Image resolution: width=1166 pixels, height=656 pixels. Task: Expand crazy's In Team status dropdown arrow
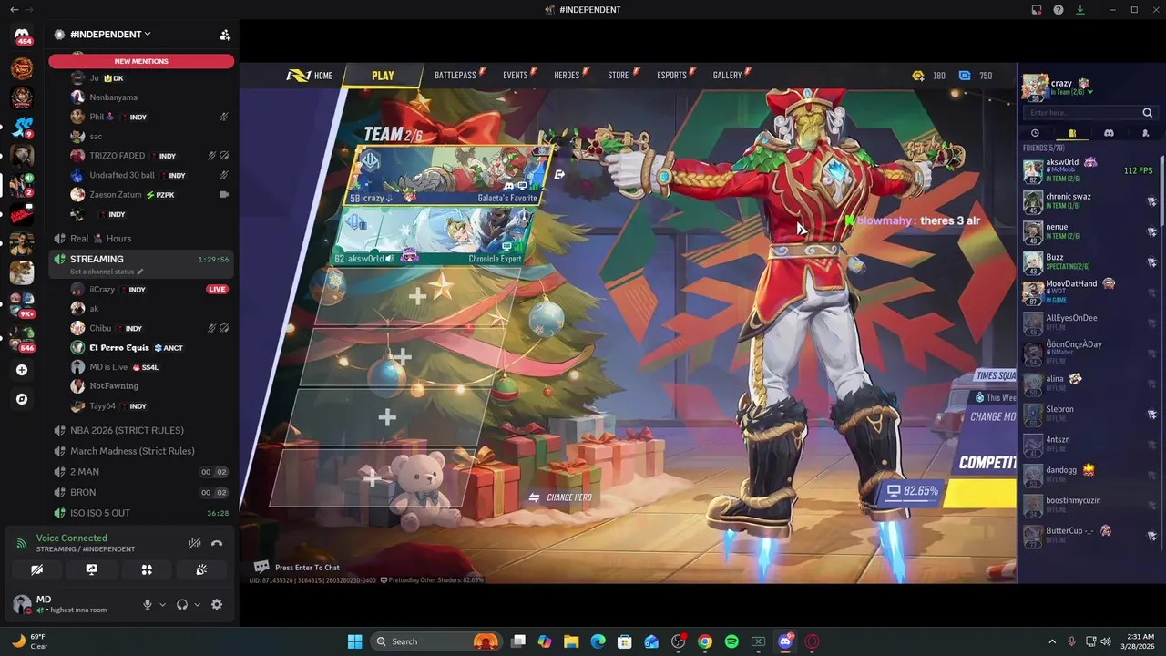click(1090, 93)
